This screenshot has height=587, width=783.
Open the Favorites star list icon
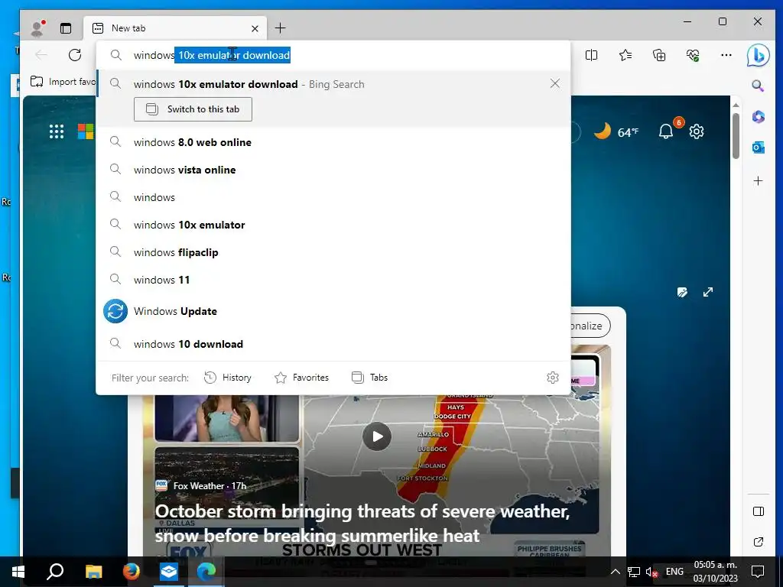tap(625, 55)
